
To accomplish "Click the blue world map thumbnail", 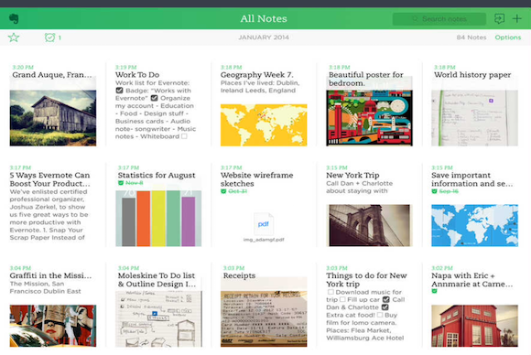I will pos(474,225).
